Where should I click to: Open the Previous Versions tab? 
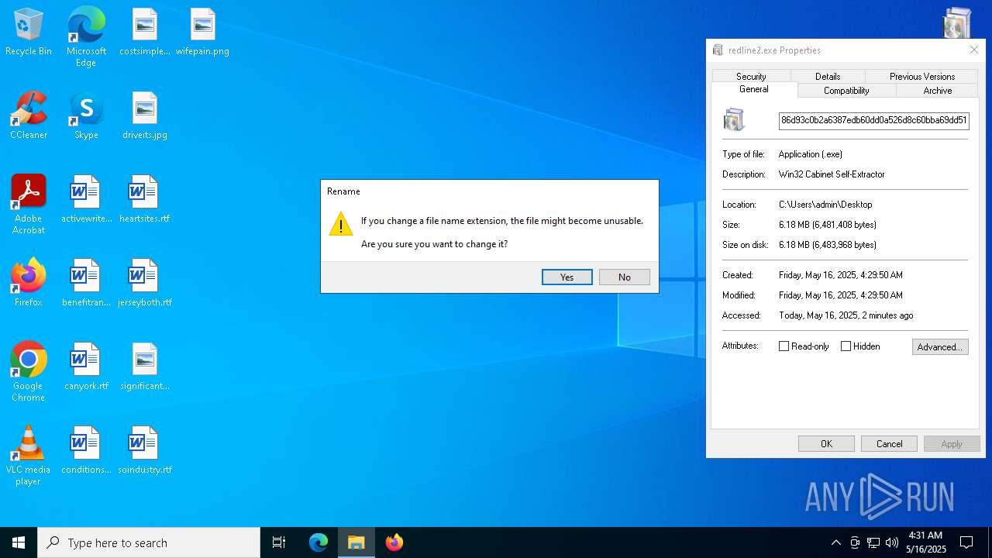922,76
